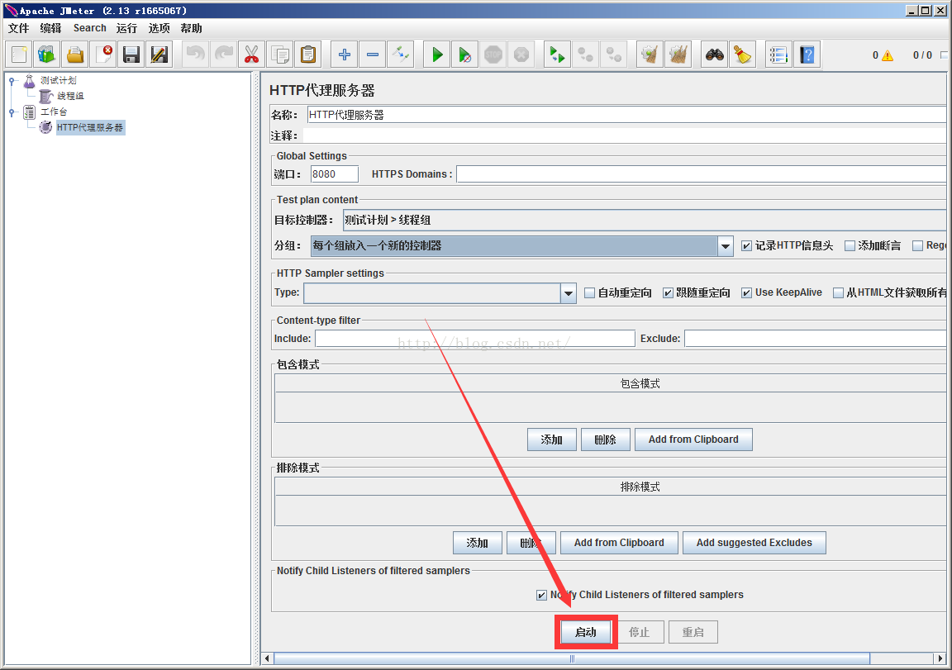Screen dimensions: 952x670
Task: Click the 启动 button
Action: tap(586, 632)
